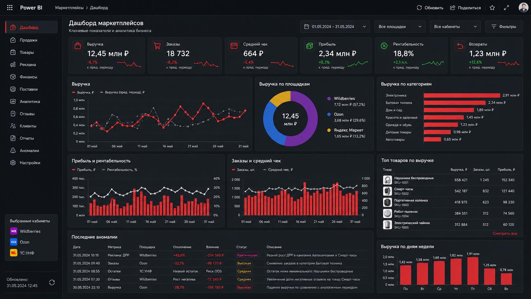Toggle Рентабельность, % legend series
This screenshot has width=531, height=299.
[119, 170]
